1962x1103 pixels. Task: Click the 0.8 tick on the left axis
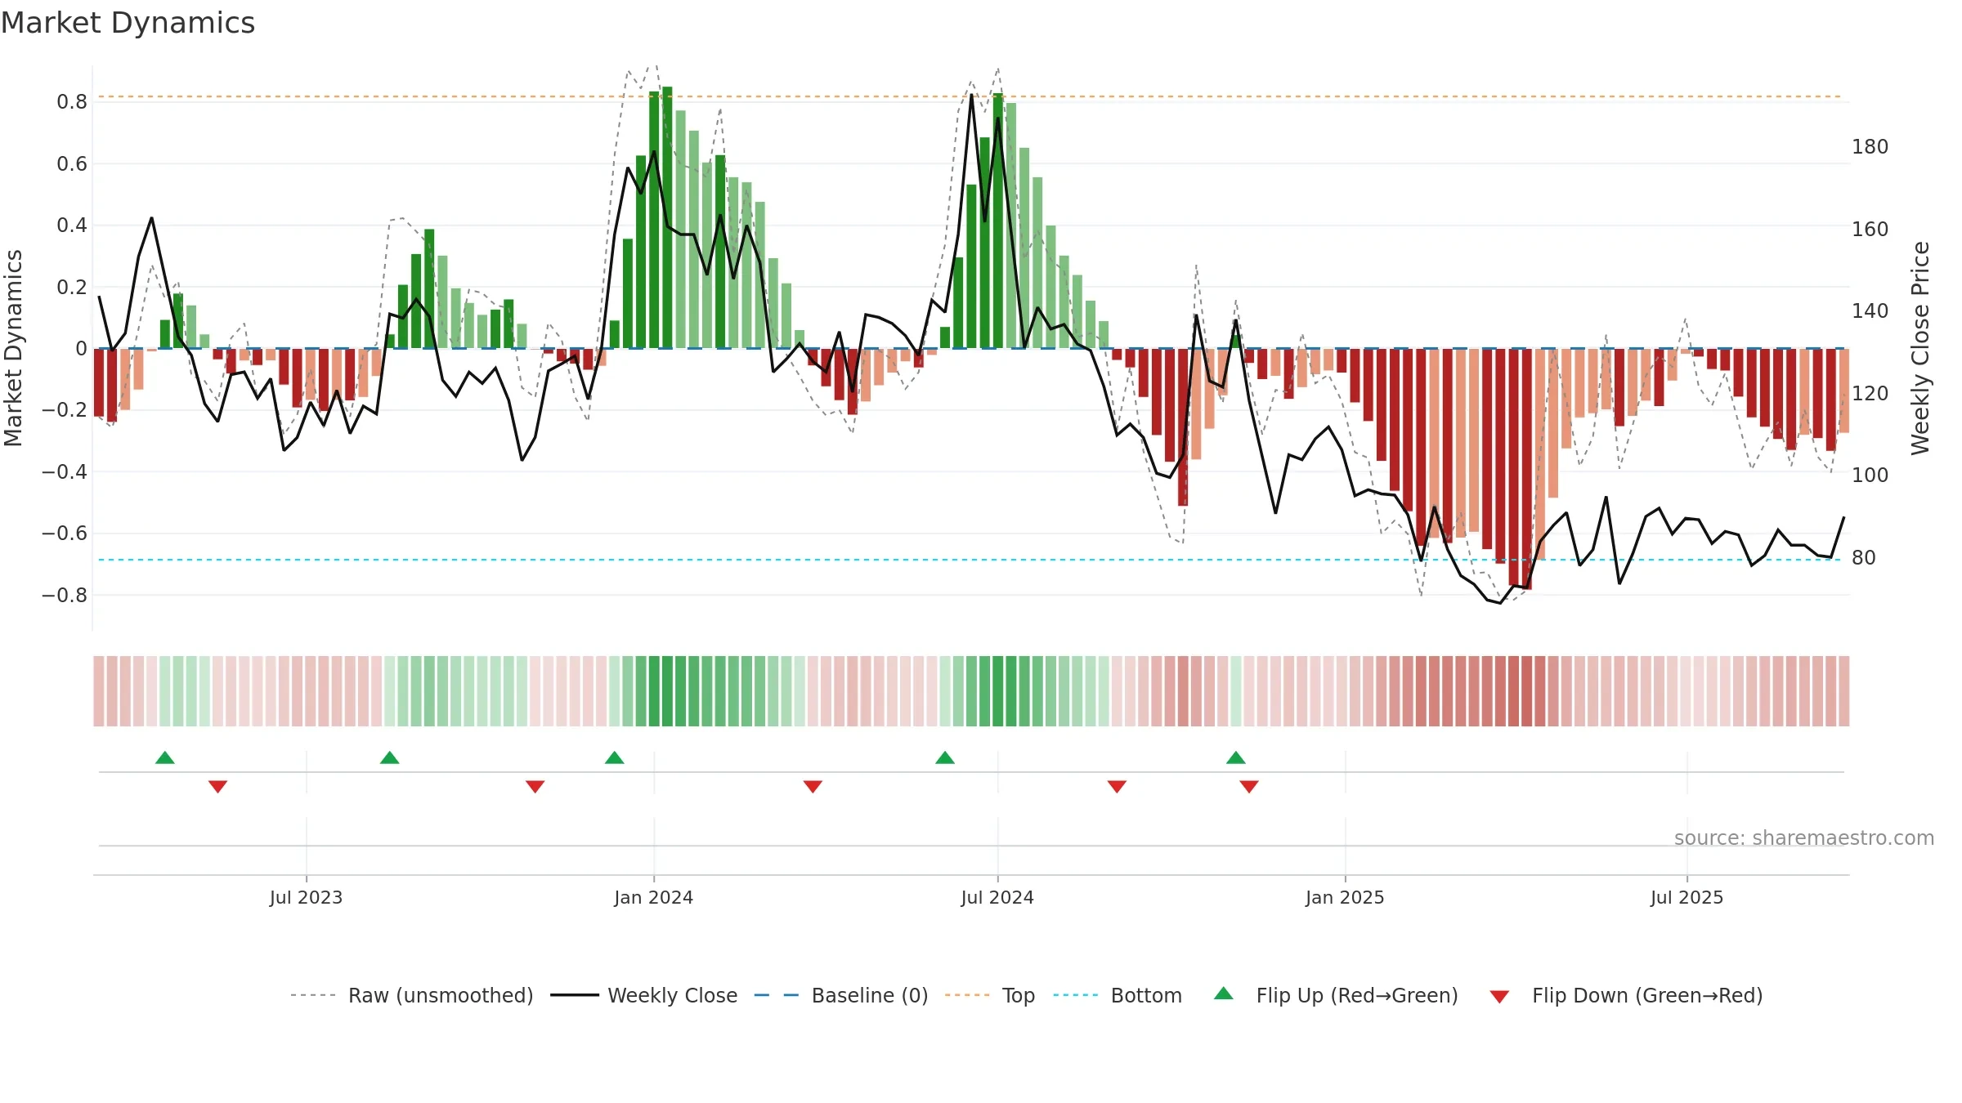coord(72,102)
